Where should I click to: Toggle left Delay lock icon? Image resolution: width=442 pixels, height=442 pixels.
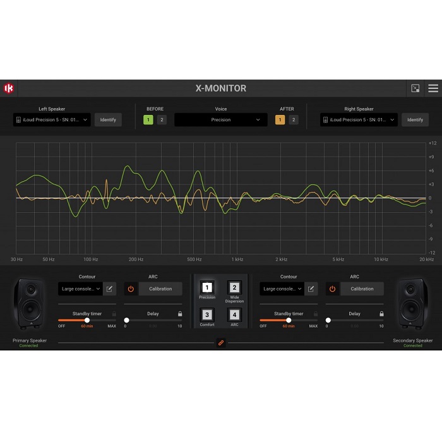pyautogui.click(x=180, y=314)
